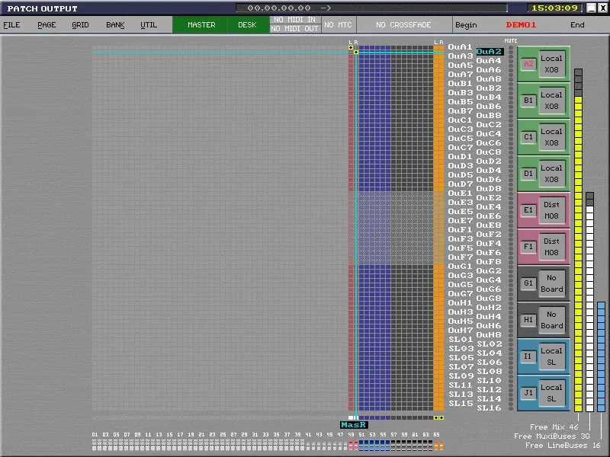Jump to Begin of the show
The width and height of the screenshot is (610, 457).
coord(466,25)
